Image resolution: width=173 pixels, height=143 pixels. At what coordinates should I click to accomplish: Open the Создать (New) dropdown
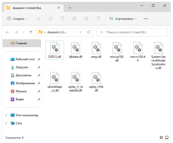(x=17, y=19)
